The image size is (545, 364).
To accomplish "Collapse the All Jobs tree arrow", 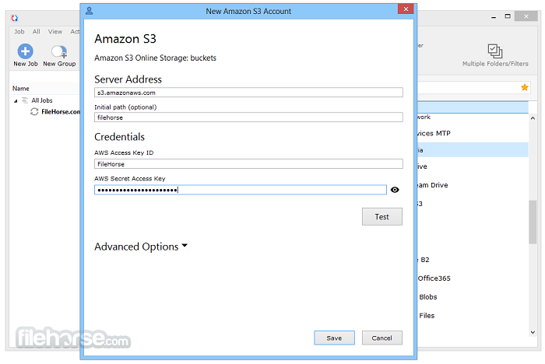I will point(16,101).
